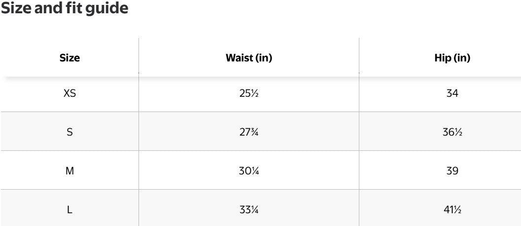This screenshot has width=521, height=226.
Task: Select the 27¾ waist measurement
Action: [x=248, y=132]
